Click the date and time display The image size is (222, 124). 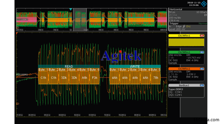pos(194,4)
